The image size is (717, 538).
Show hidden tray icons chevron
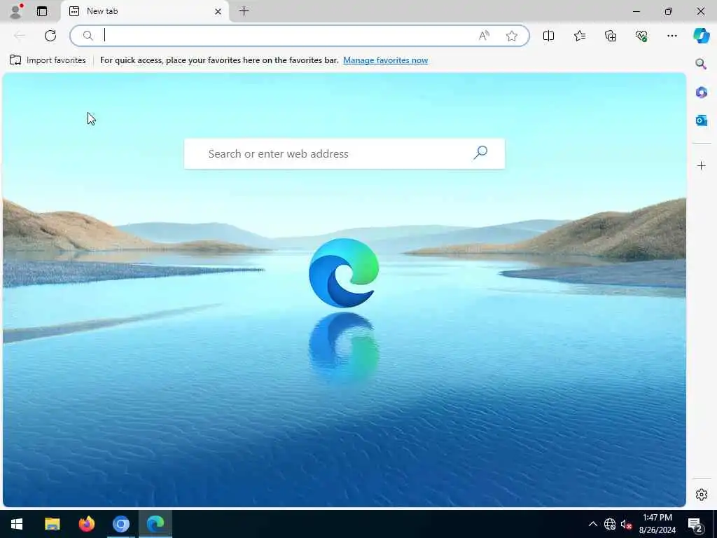[x=592, y=524]
